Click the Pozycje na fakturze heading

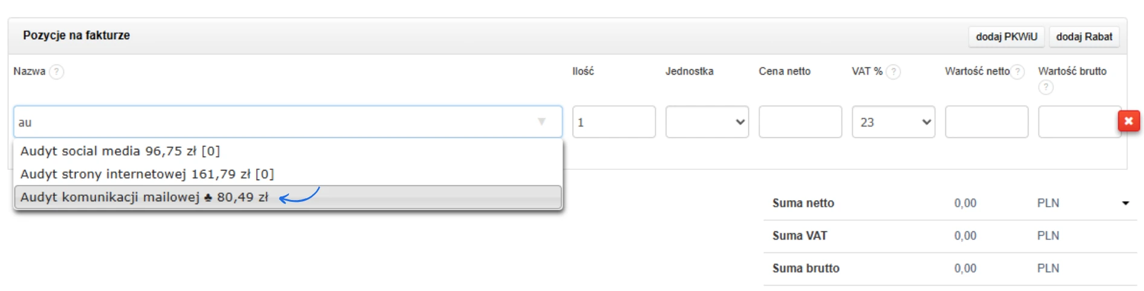point(77,36)
